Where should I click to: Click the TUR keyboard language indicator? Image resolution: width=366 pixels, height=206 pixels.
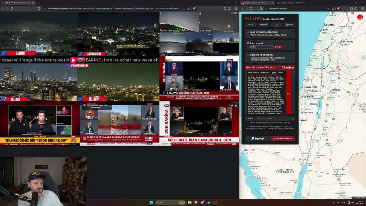343,203
